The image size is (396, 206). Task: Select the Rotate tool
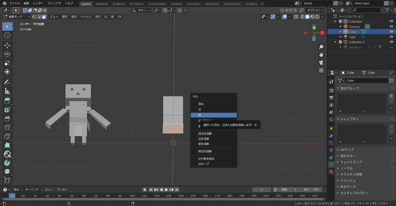pos(7,54)
